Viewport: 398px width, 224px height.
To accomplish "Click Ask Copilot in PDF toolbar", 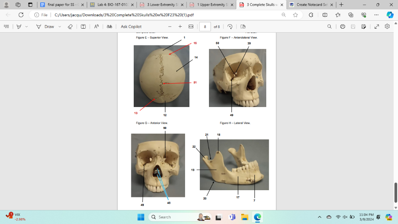I will [131, 27].
